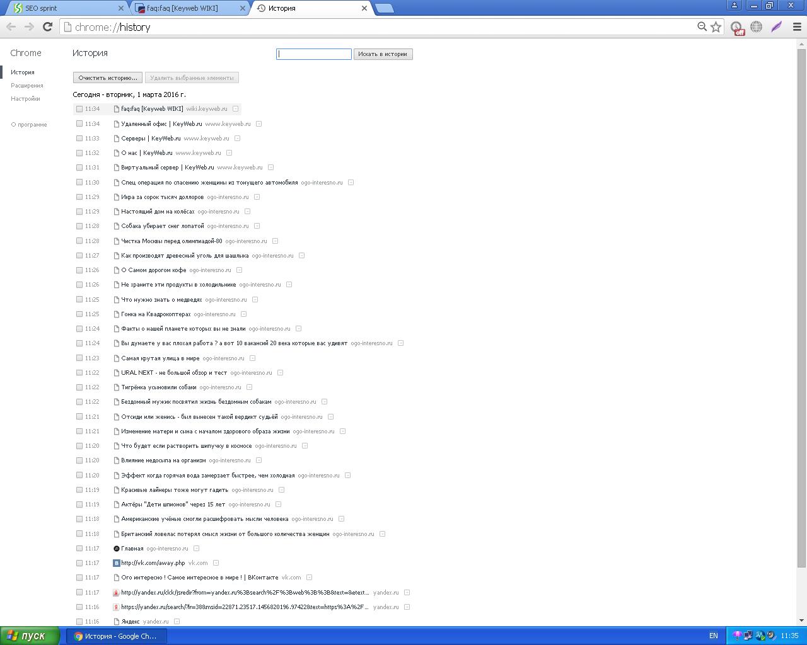Viewport: 807px width, 645px height.
Task: Click the browser back arrow
Action: pyautogui.click(x=11, y=26)
